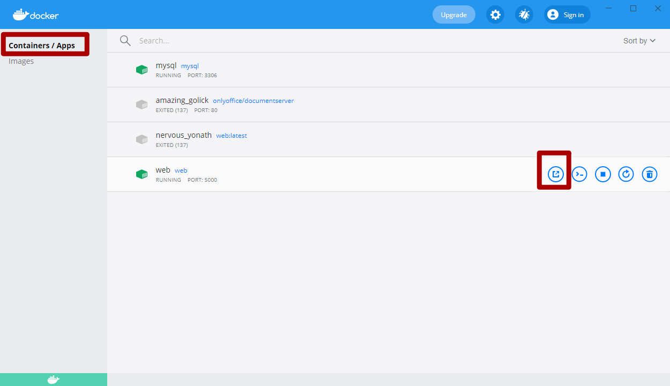Click the mysql container icon
The height and width of the screenshot is (386, 670).
[x=142, y=70]
